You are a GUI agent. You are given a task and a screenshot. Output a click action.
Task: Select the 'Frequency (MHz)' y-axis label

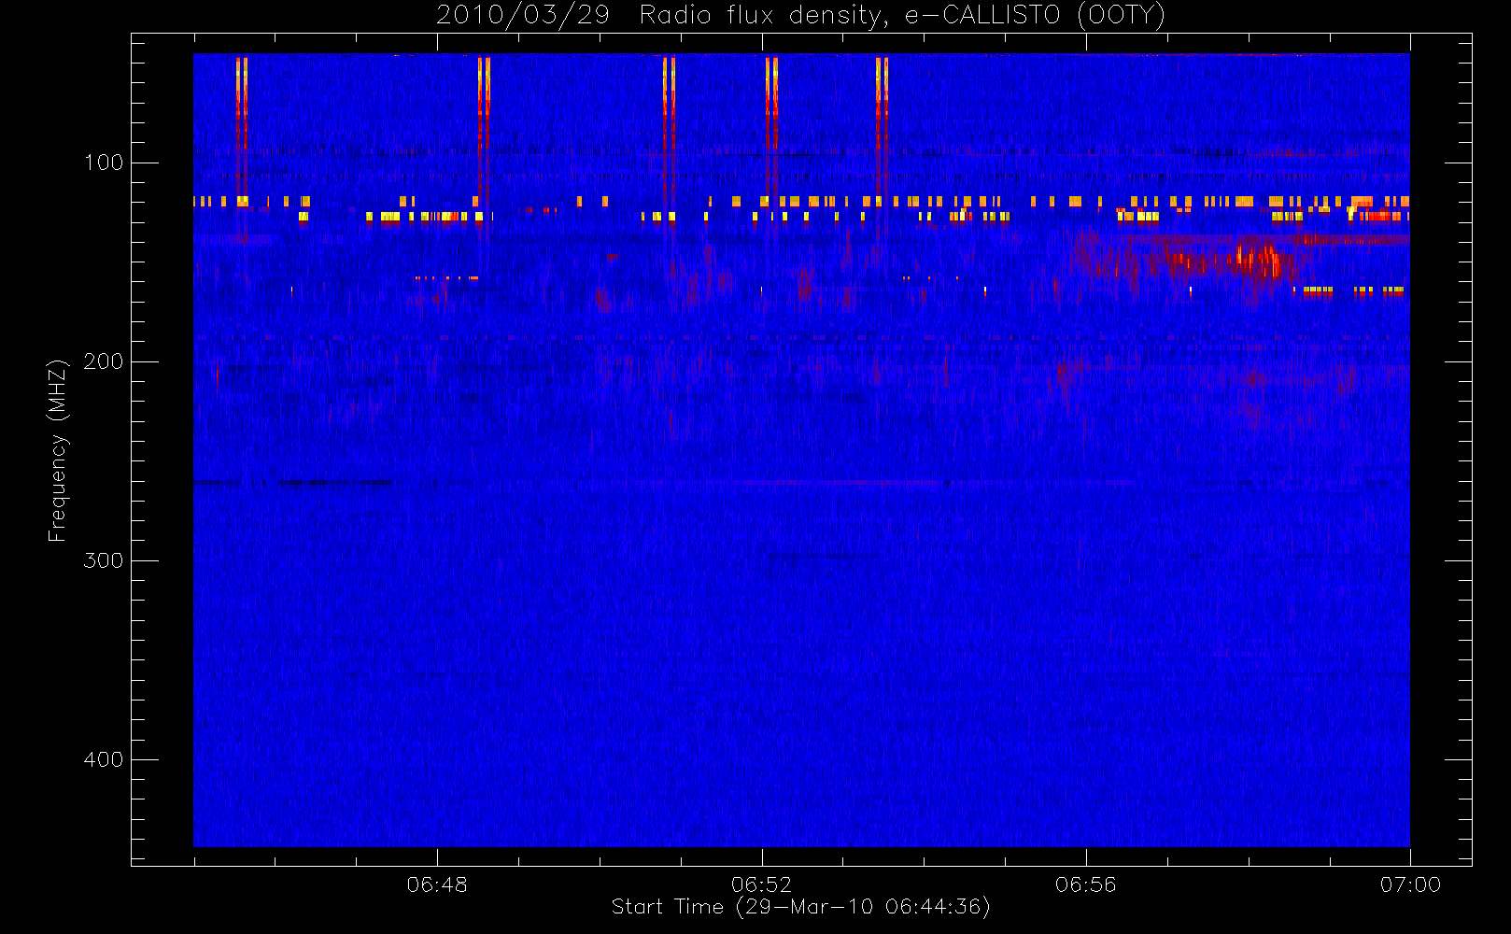58,450
